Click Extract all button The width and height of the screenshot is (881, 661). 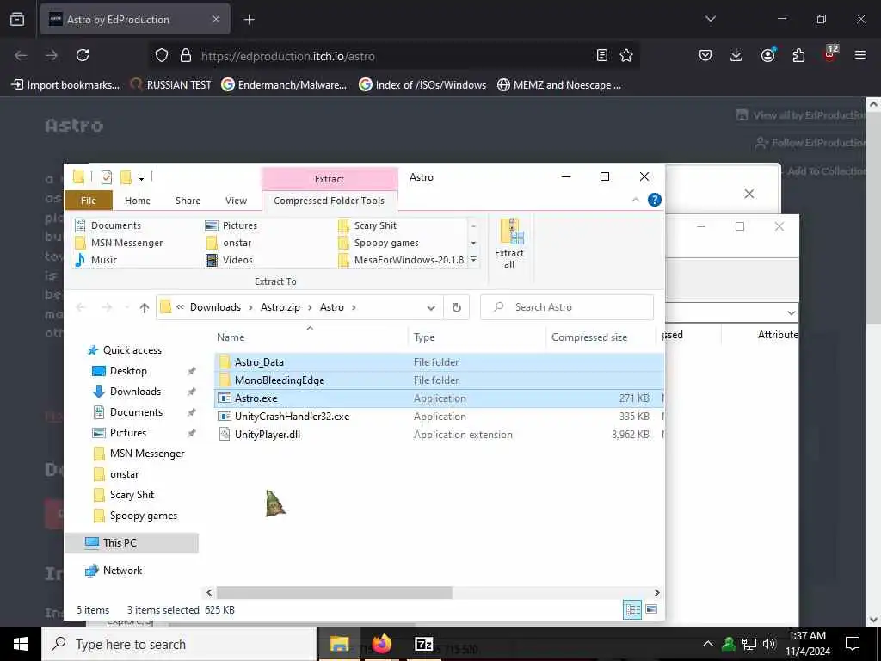pyautogui.click(x=509, y=244)
